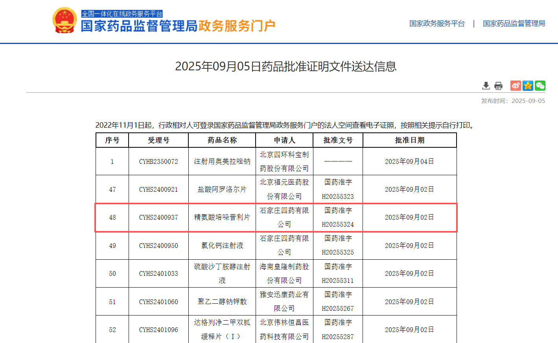Screen dimensions: 558x343
Task: Click applicant 海南皇隆制药股份有限公司 cell
Action: (284, 273)
